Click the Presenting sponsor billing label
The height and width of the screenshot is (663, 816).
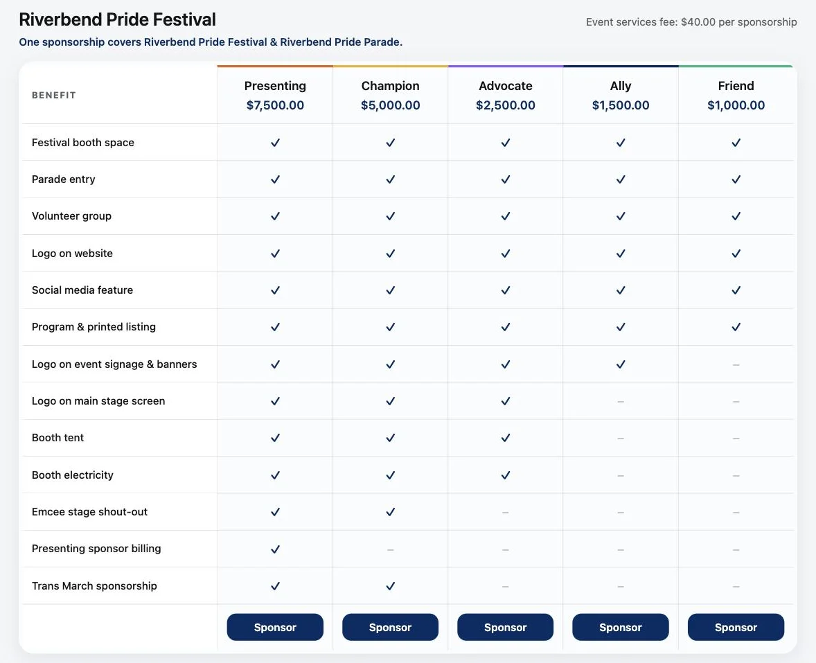point(96,549)
